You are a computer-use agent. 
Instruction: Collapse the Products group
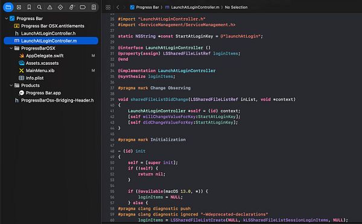pyautogui.click(x=11, y=85)
